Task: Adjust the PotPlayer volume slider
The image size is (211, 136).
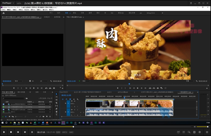Action: click(x=202, y=127)
